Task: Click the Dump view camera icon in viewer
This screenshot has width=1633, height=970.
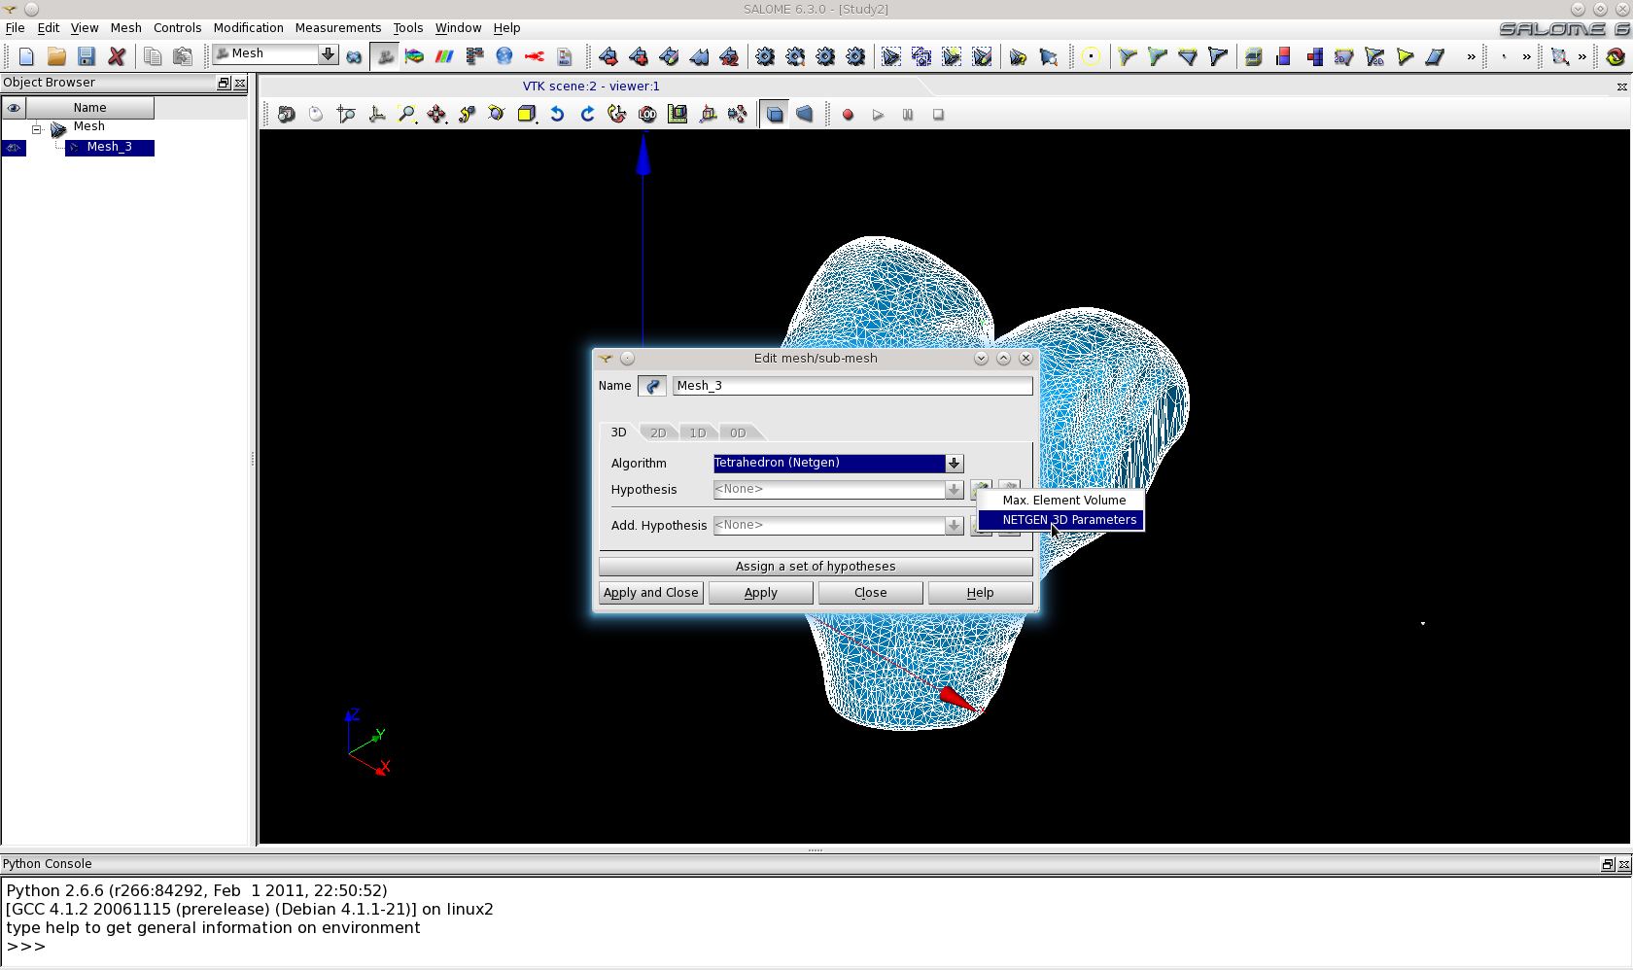Action: coord(287,115)
